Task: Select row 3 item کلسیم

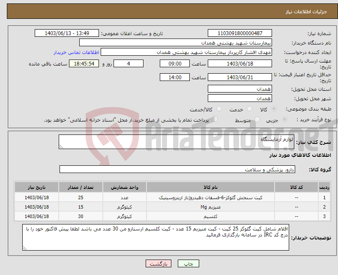Action: [x=210, y=216]
